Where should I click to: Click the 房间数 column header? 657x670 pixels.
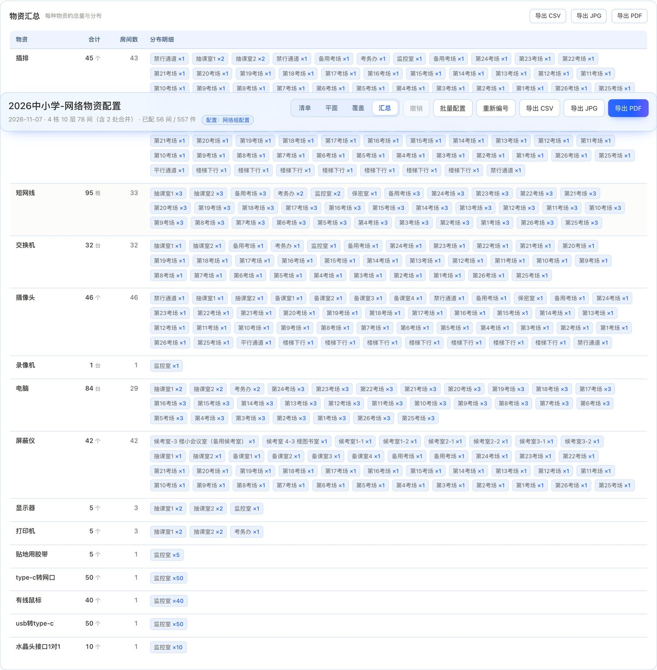pyautogui.click(x=129, y=39)
